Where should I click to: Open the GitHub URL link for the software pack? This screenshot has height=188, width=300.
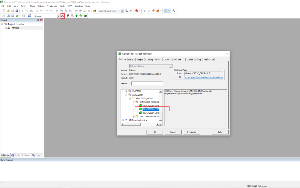204,77
